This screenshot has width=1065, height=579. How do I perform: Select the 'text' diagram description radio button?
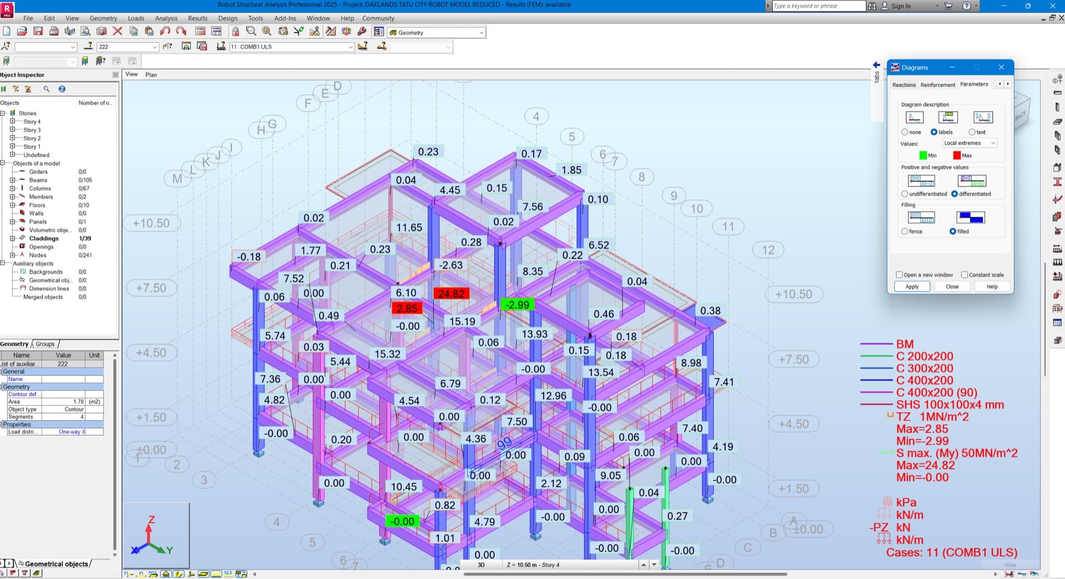pos(972,132)
